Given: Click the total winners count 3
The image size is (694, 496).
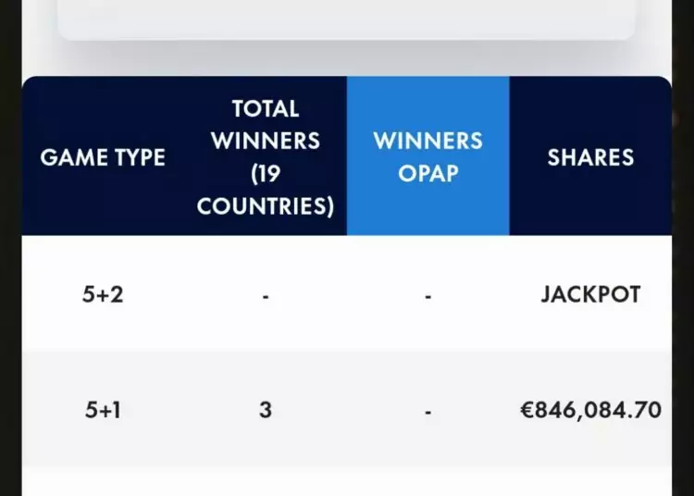Looking at the screenshot, I should tap(266, 409).
